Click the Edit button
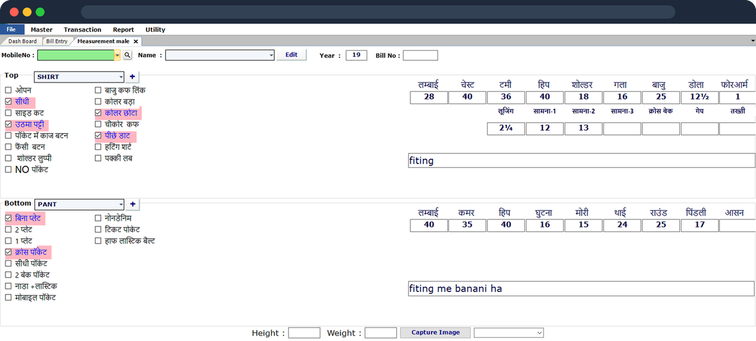Screen dimensions: 756x341 click(292, 54)
